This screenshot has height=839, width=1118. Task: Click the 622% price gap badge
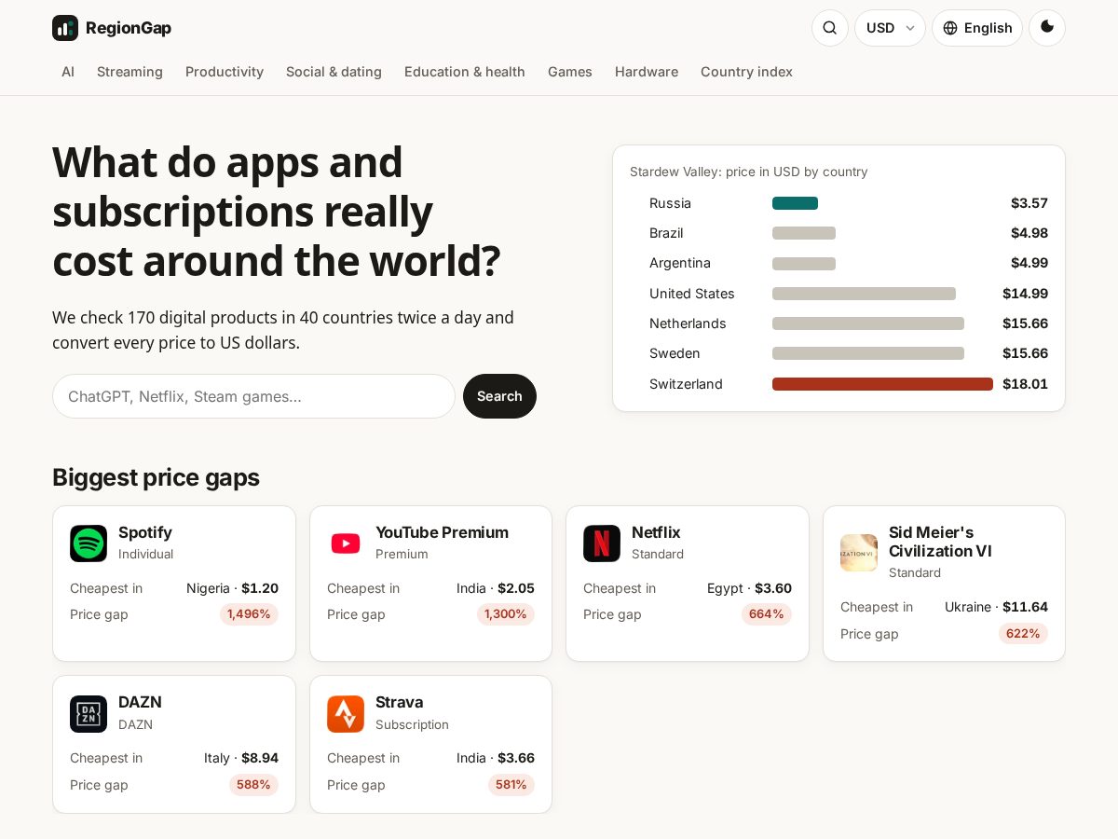tap(1023, 634)
